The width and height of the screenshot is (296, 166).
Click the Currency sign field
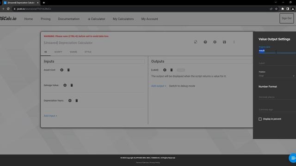[277, 110]
